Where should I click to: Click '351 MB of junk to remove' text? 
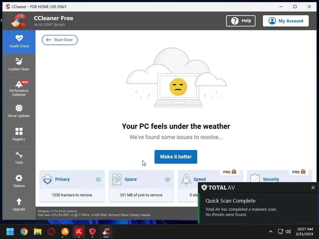click(x=141, y=195)
